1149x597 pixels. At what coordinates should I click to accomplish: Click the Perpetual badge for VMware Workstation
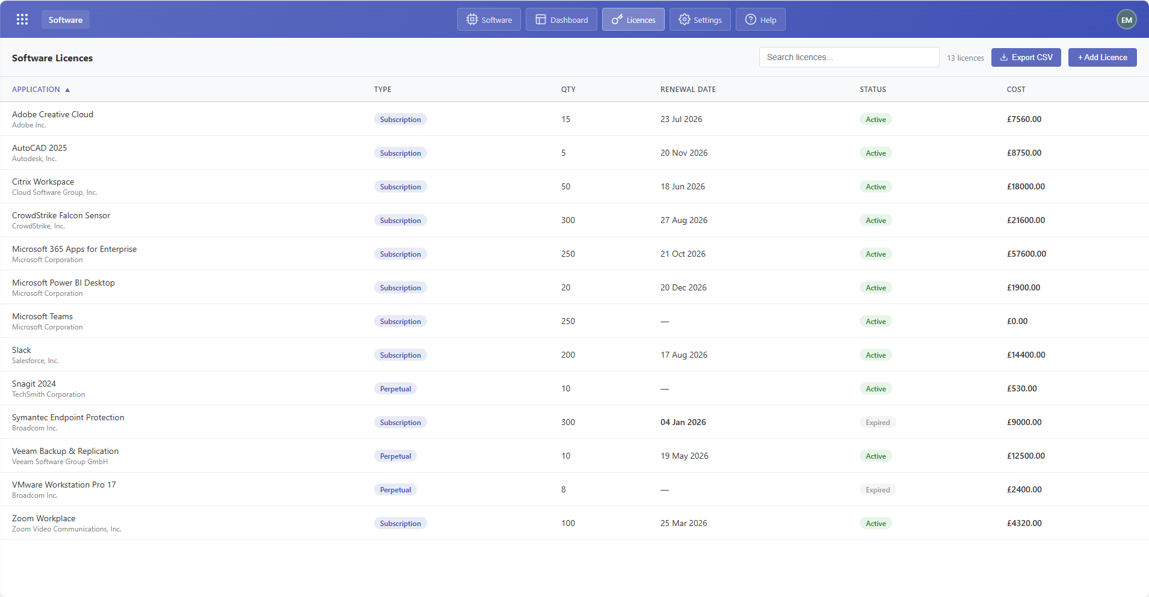[x=395, y=489]
